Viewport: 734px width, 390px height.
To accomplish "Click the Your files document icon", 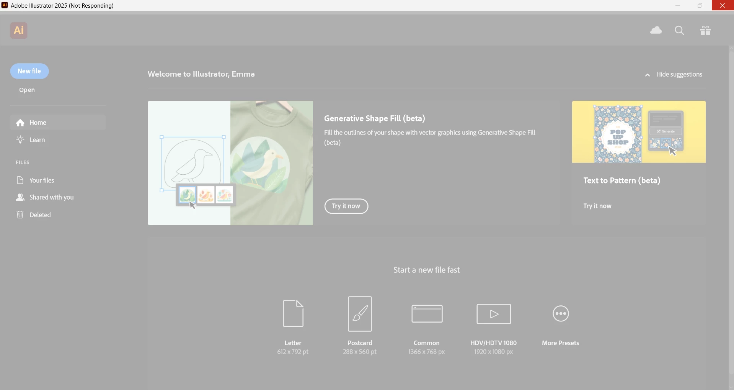I will pos(20,180).
